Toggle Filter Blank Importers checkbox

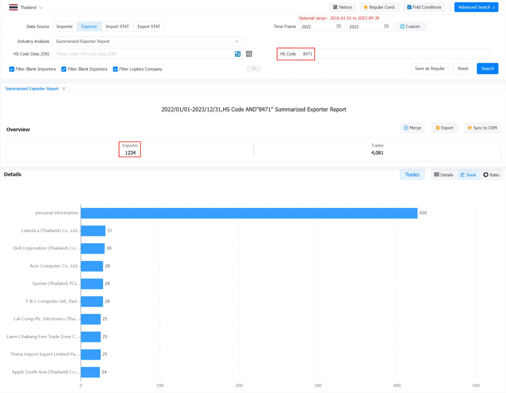coord(12,69)
